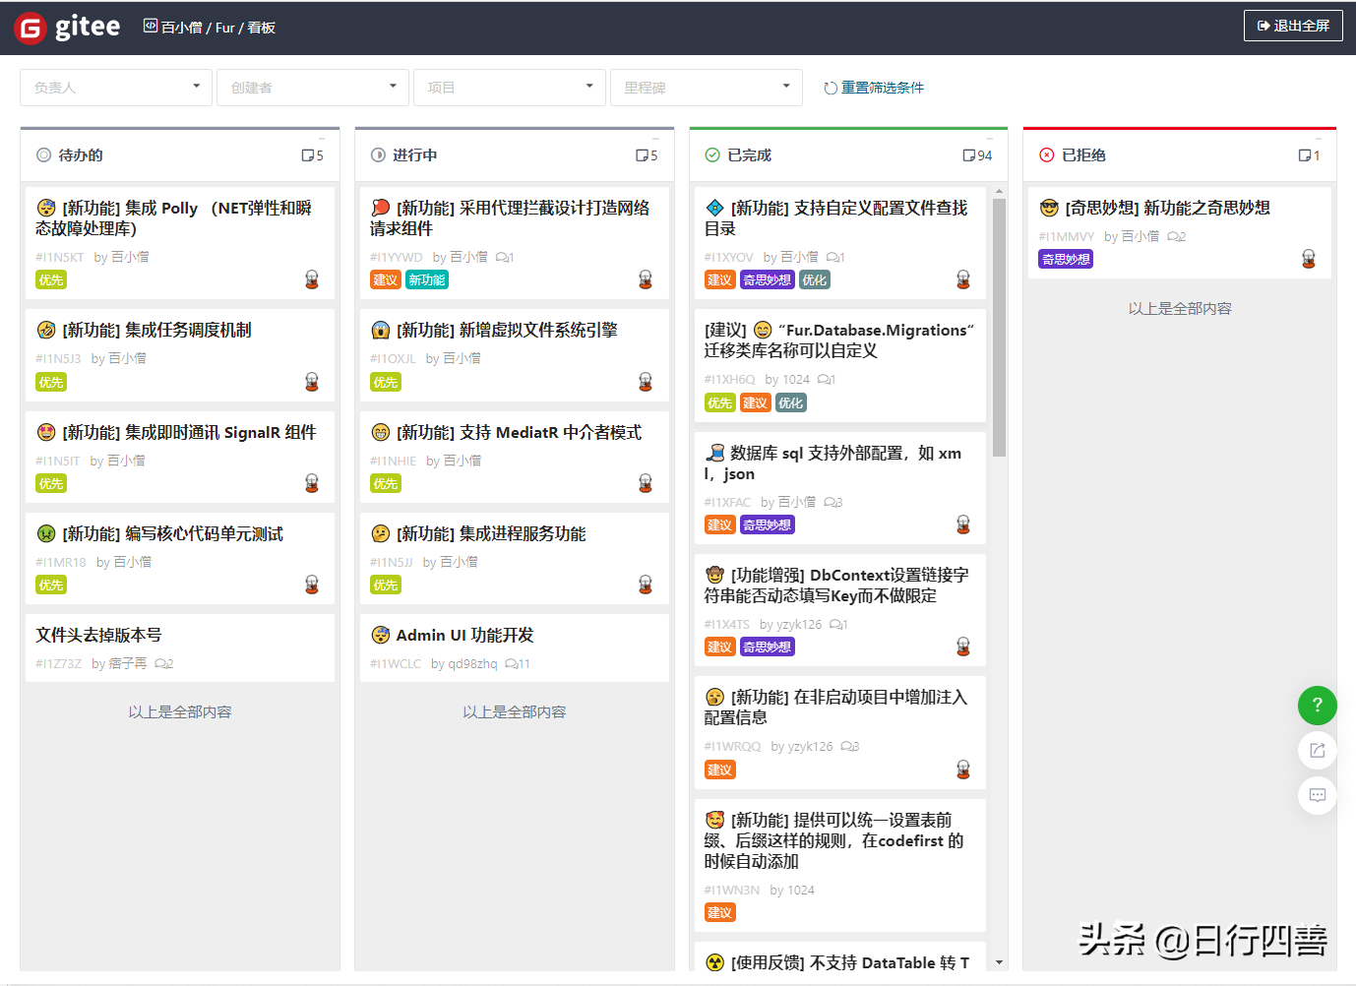
Task: Open Fur breadcrumb link
Action: [x=225, y=28]
